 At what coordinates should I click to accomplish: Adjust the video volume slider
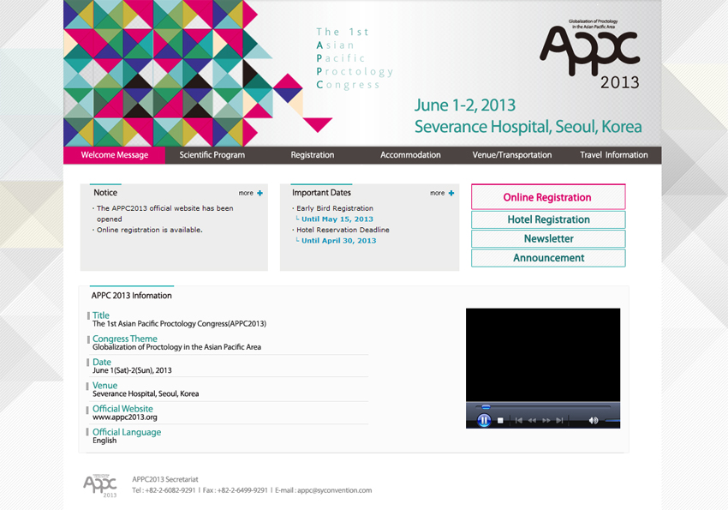click(612, 421)
